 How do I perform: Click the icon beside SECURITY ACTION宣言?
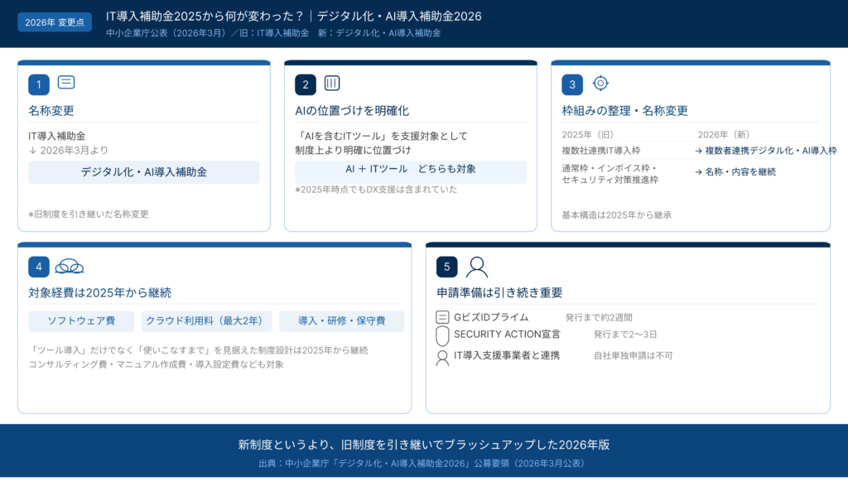tap(442, 335)
